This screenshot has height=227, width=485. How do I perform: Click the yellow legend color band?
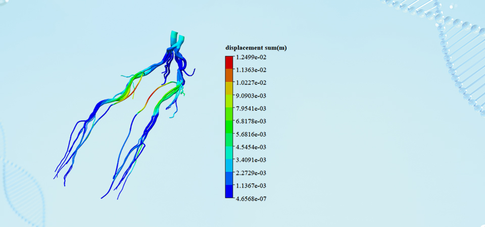click(229, 89)
